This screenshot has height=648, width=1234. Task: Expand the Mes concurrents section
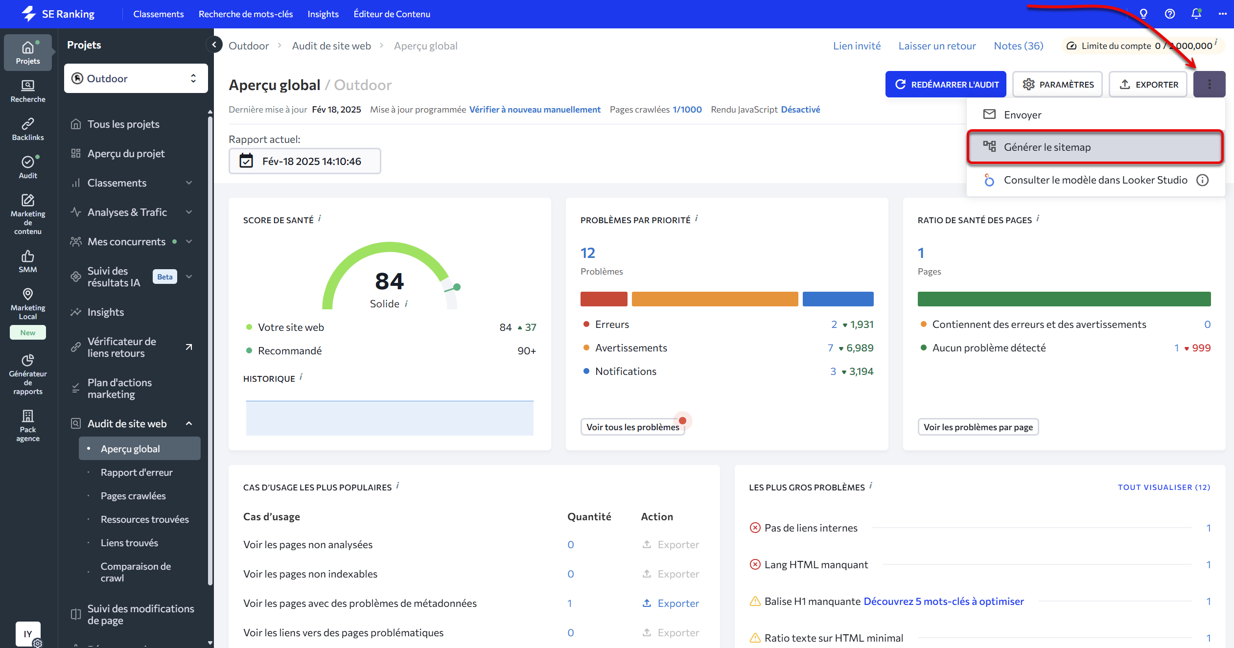pyautogui.click(x=189, y=241)
